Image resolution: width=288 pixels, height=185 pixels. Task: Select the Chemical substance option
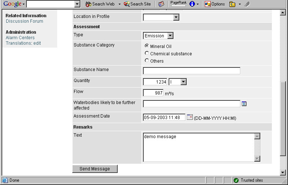(147, 53)
